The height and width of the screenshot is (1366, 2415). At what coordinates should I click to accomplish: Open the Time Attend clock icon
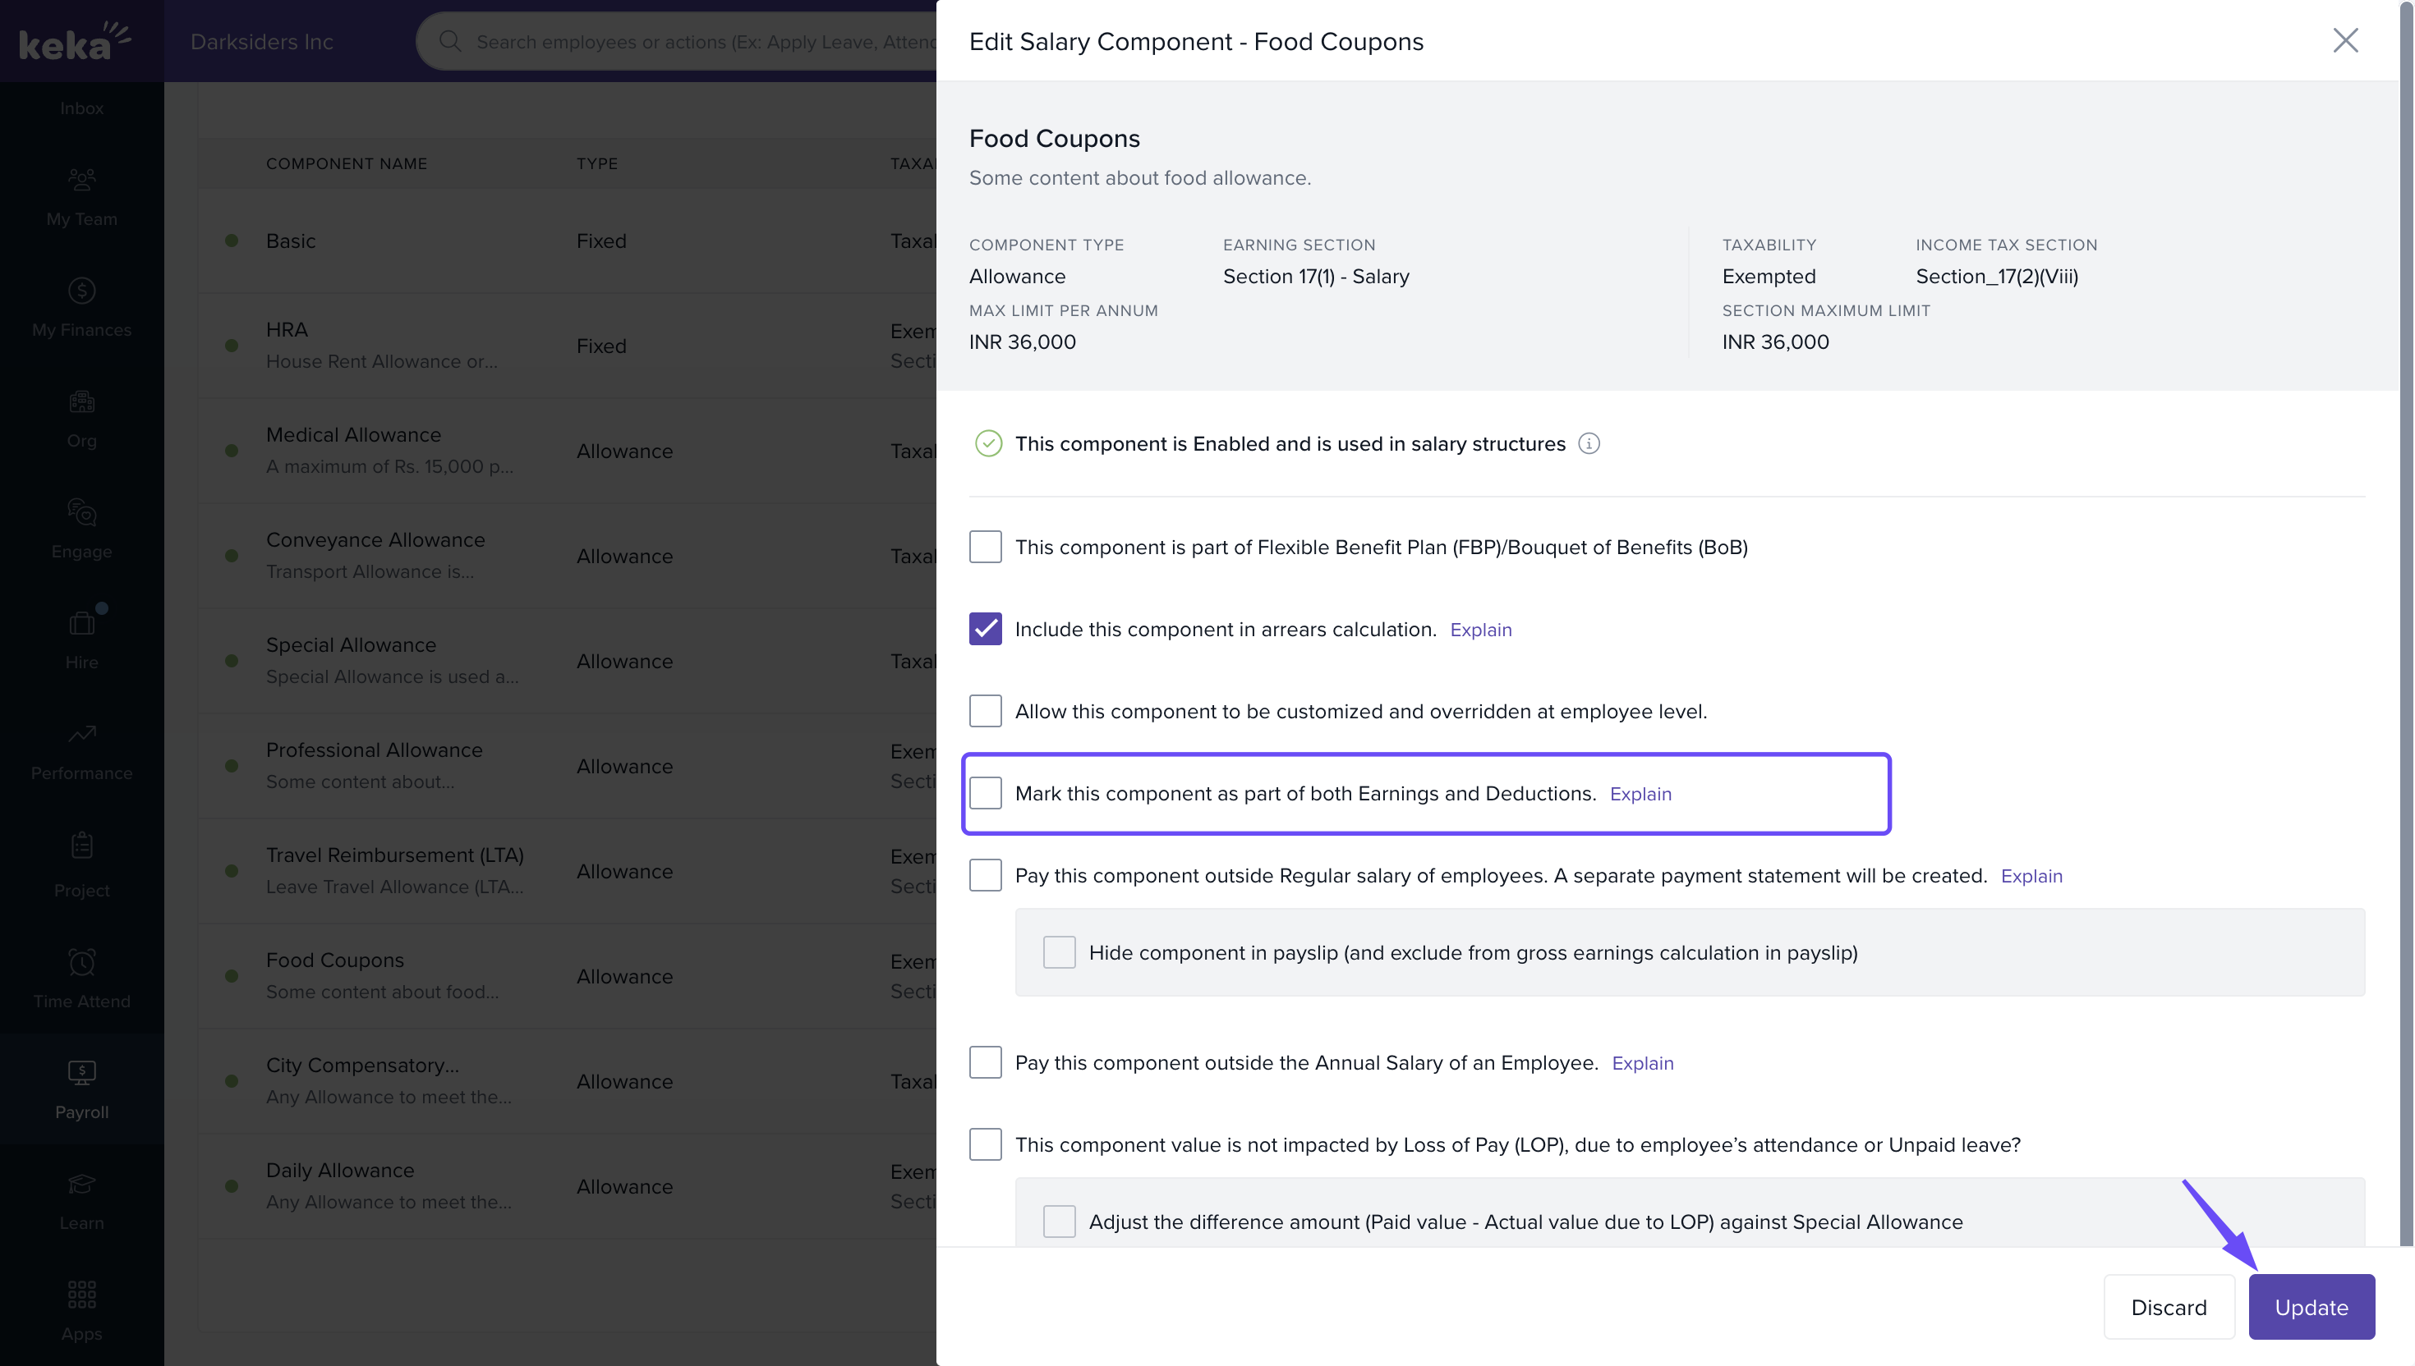[x=81, y=961]
